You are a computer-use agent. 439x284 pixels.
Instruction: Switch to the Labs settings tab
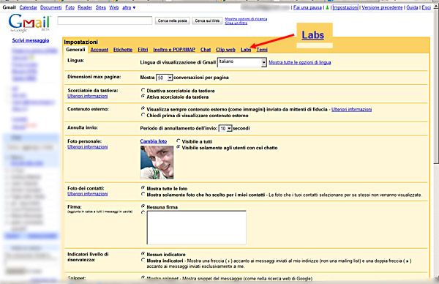click(x=246, y=50)
